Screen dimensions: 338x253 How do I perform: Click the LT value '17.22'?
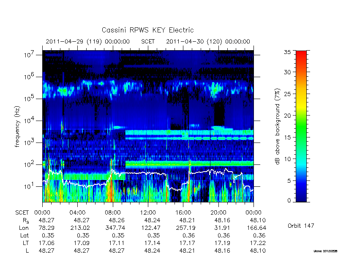[x=258, y=243]
